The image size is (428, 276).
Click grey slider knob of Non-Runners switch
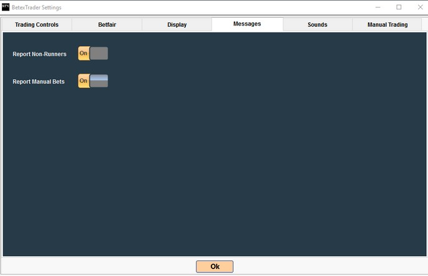tap(99, 54)
